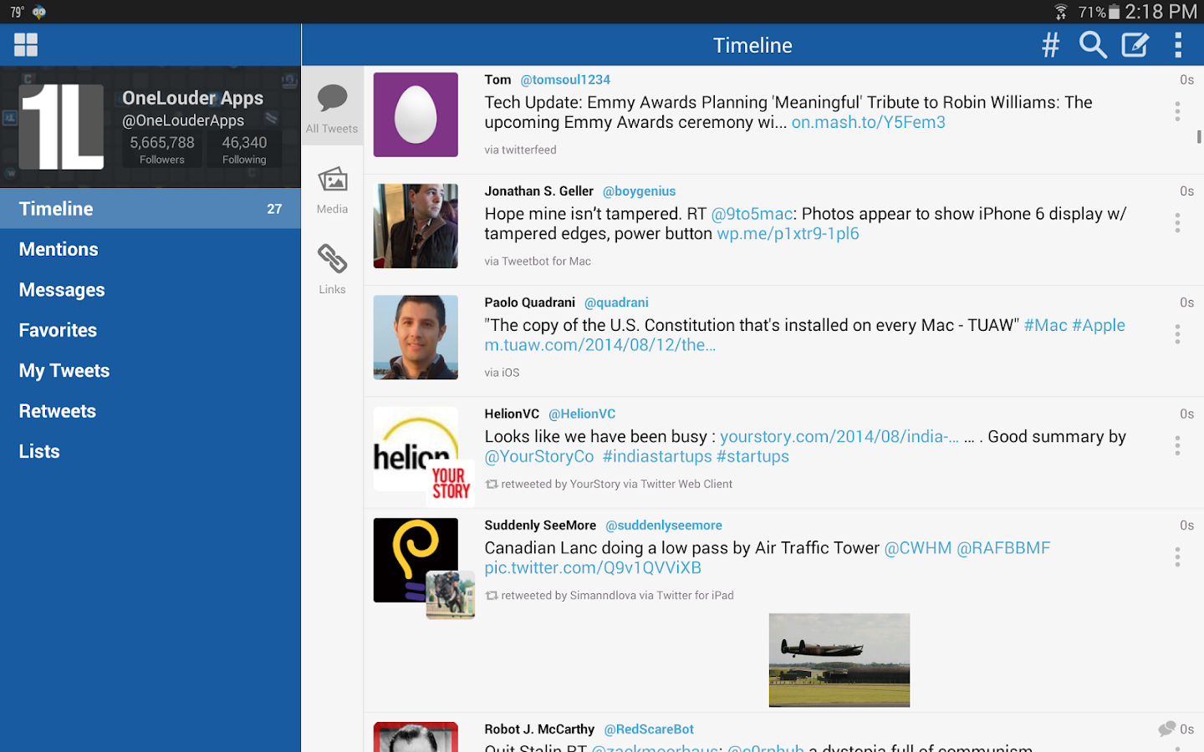Screen dimensions: 1204x752
Task: Tap the #indiastartups hashtag
Action: (x=657, y=456)
